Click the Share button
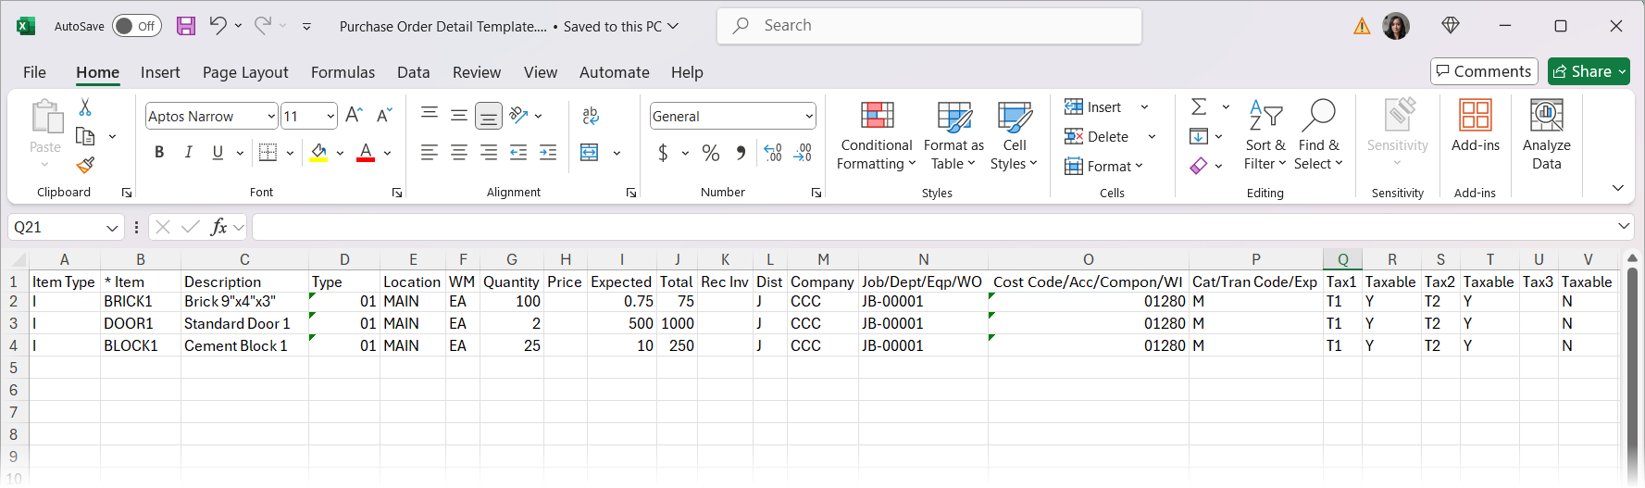The image size is (1645, 488). [1582, 71]
